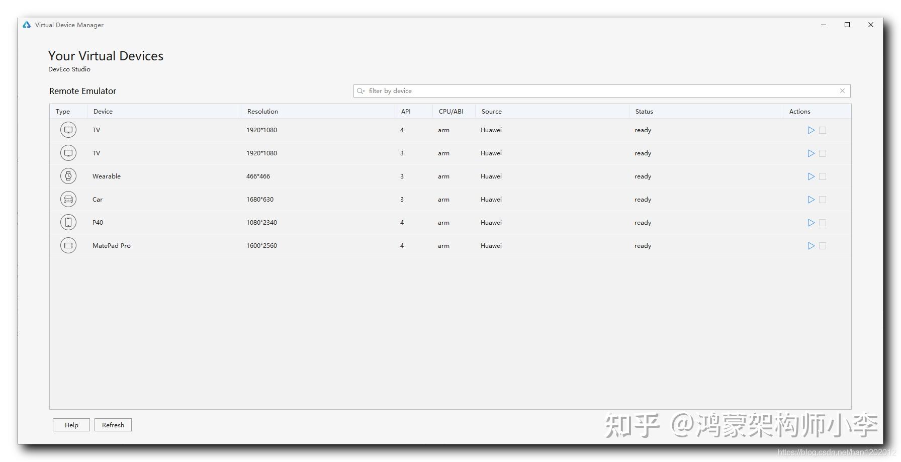
Task: Click the DevEco logo in title bar
Action: [27, 25]
